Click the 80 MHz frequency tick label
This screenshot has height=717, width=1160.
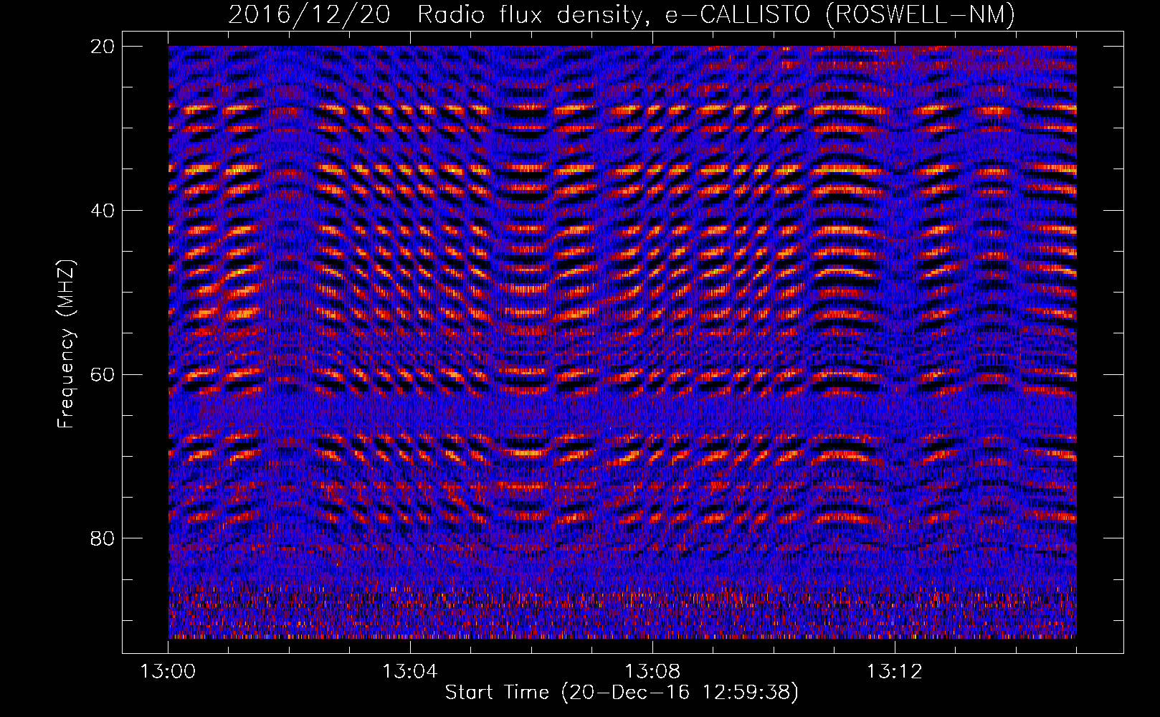tap(103, 538)
